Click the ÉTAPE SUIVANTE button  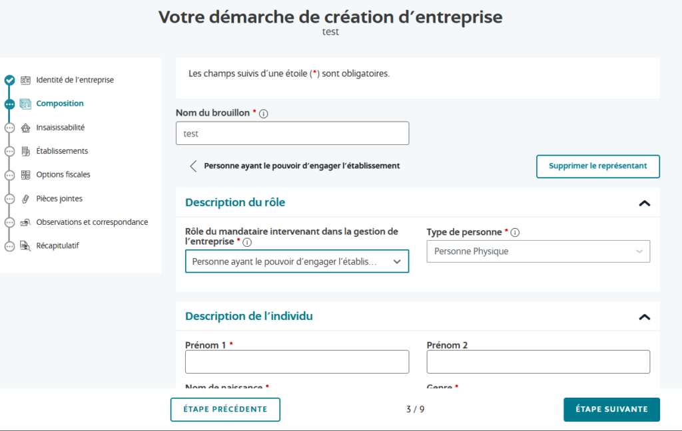click(x=611, y=410)
